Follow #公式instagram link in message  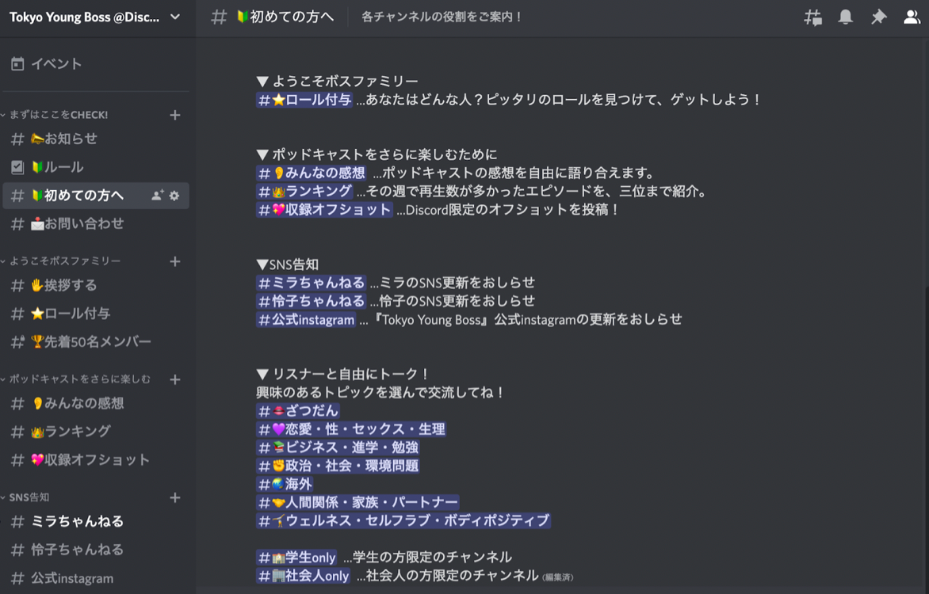tap(306, 320)
